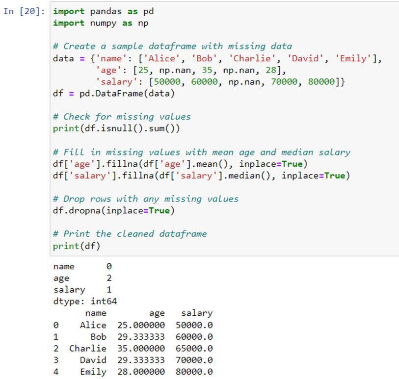Click the print(df) line
The width and height of the screenshot is (399, 379).
[x=77, y=246]
